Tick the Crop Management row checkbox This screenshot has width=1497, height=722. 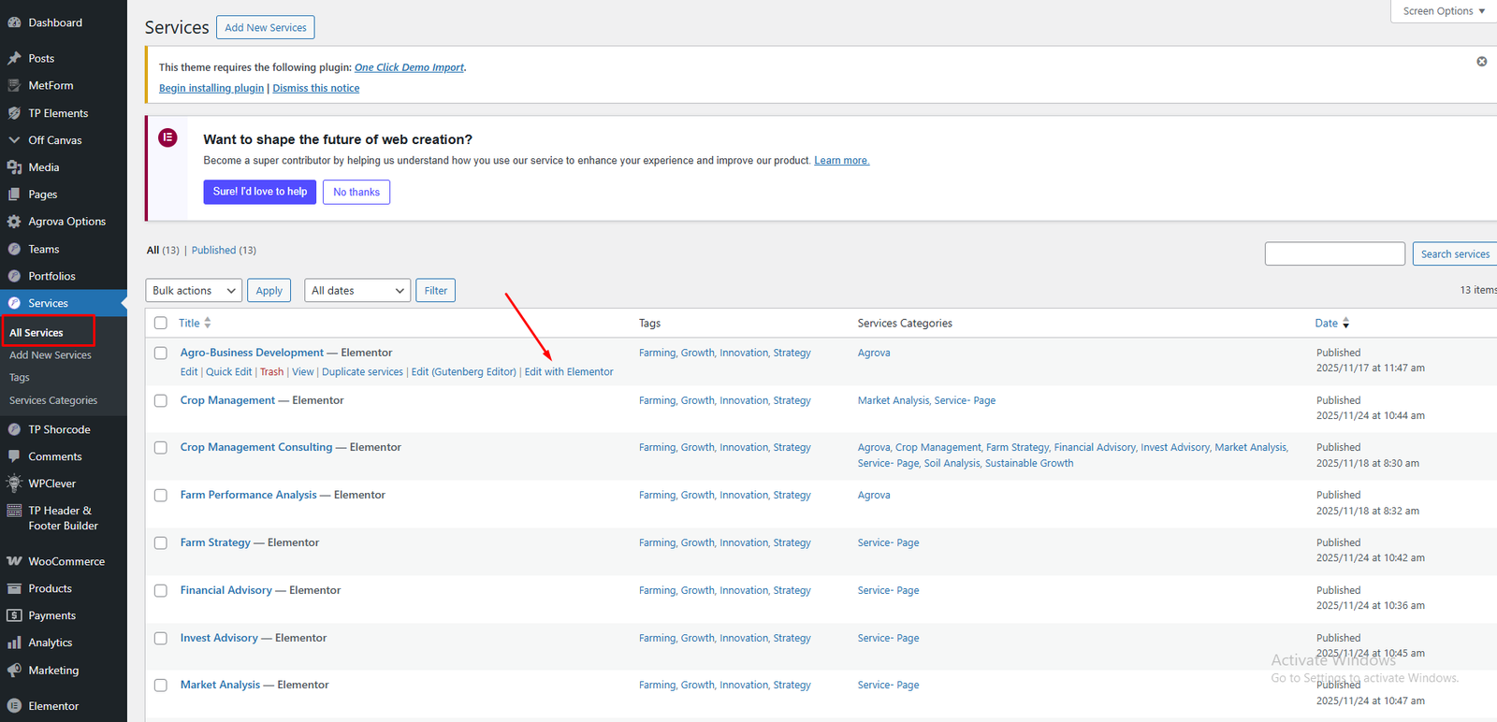pyautogui.click(x=161, y=401)
